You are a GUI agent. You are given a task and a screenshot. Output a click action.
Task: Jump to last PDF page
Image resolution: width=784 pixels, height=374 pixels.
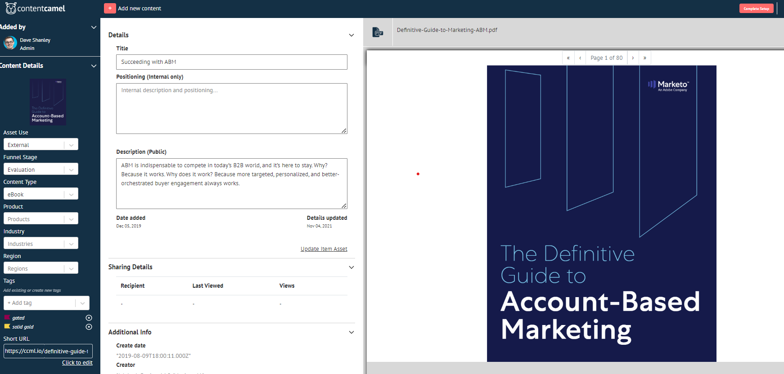click(645, 58)
